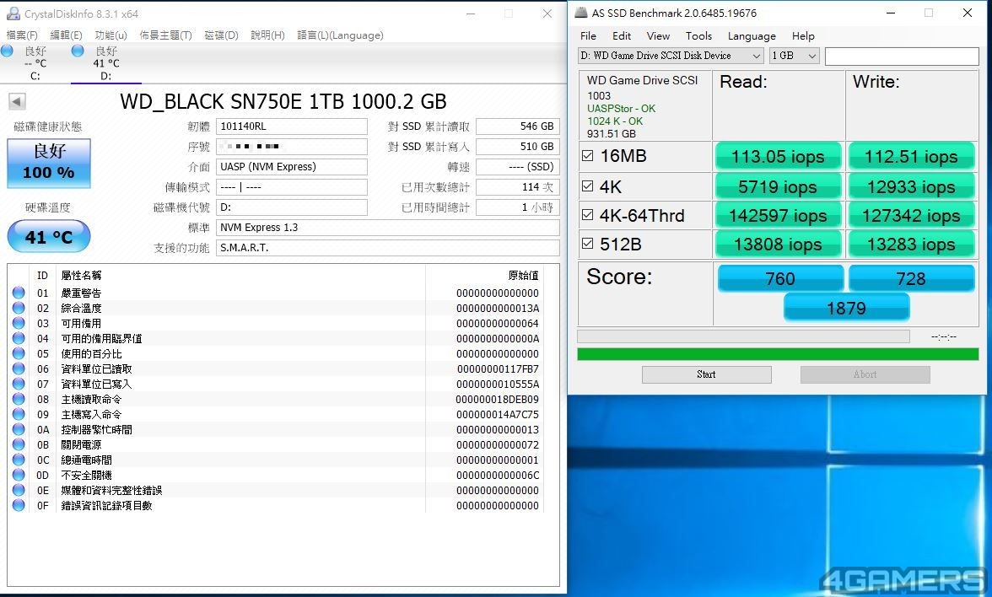Toggle the 4K test checkbox
Viewport: 992px width, 597px height.
588,186
